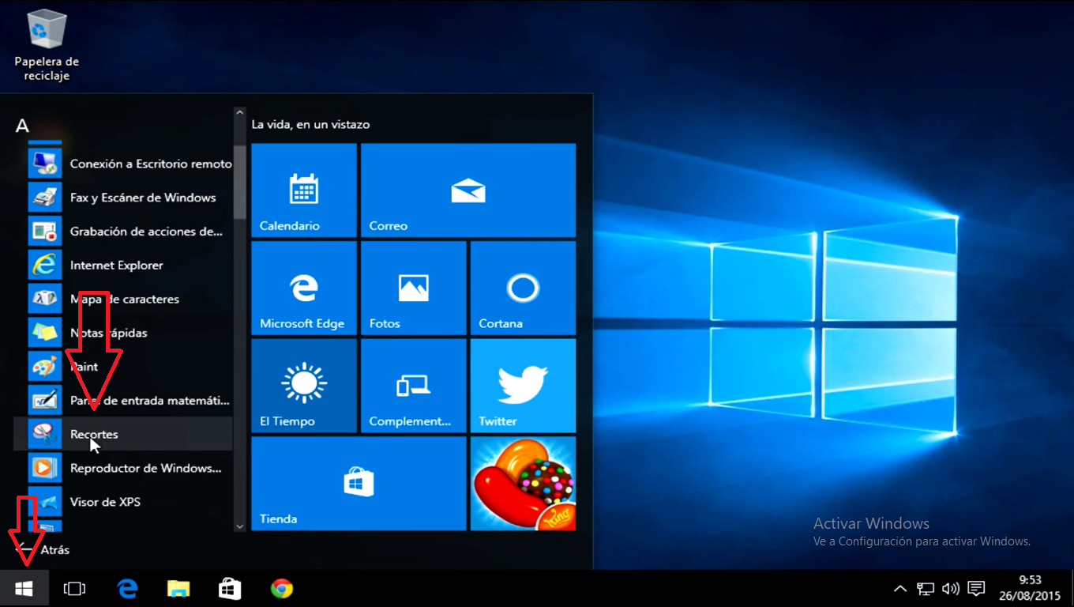Screen dimensions: 1074x607
Task: Click the app list scrollbar down arrow
Action: [240, 526]
